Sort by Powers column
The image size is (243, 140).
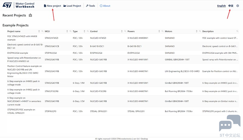pos(159,31)
